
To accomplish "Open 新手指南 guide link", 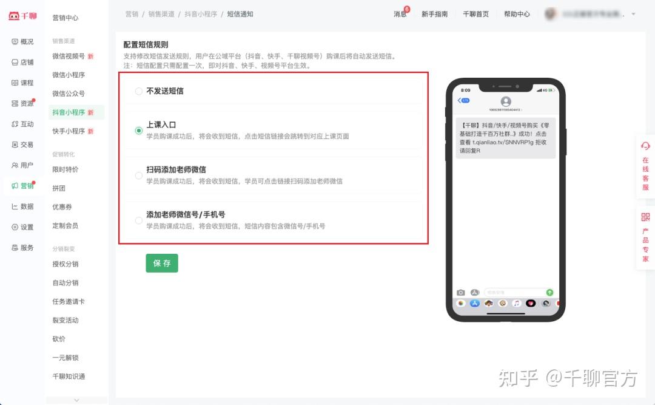I will coord(434,14).
